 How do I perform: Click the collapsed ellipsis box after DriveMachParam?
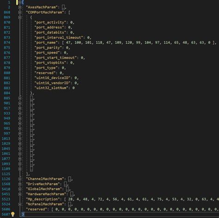(65, 184)
